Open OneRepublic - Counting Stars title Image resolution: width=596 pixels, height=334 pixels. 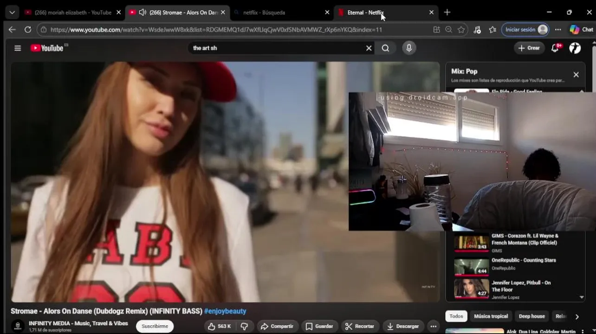point(524,260)
